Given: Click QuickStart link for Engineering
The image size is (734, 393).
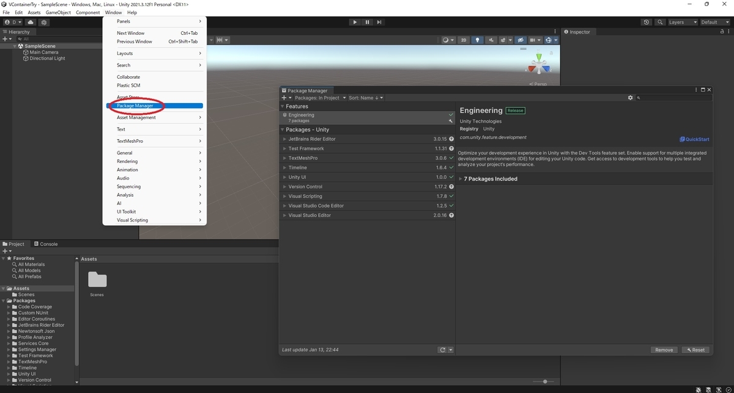Looking at the screenshot, I should [x=694, y=139].
